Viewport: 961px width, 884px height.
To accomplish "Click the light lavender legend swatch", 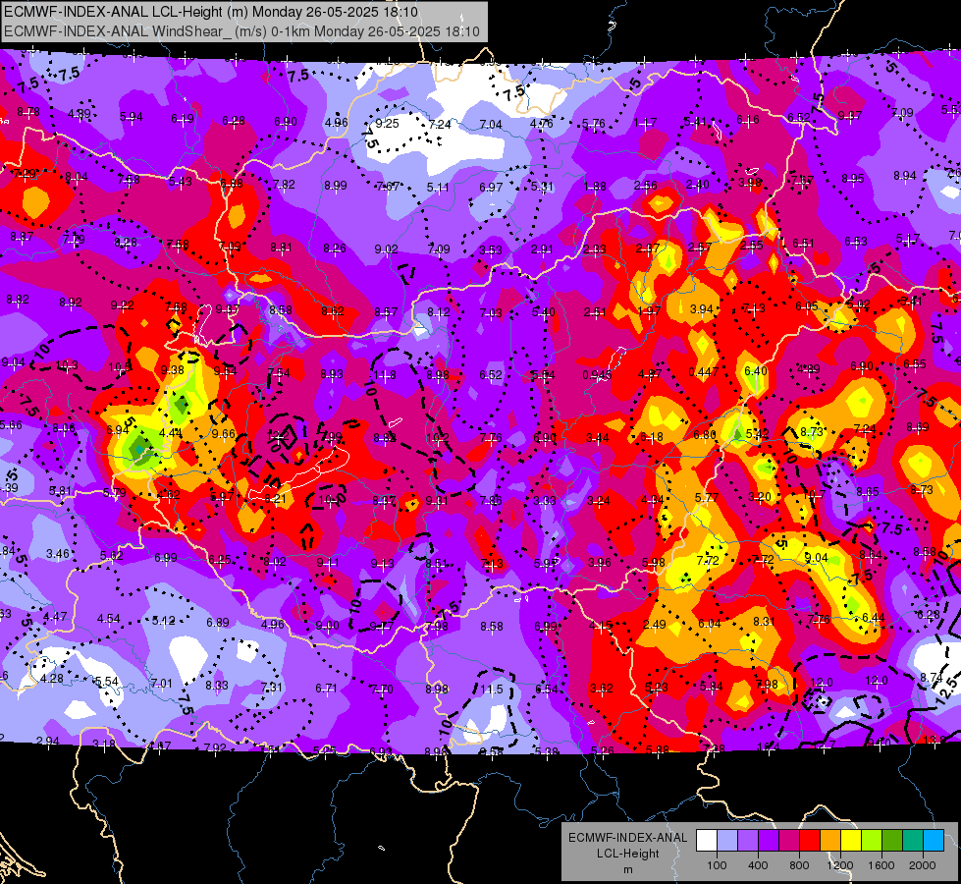I will [x=727, y=841].
